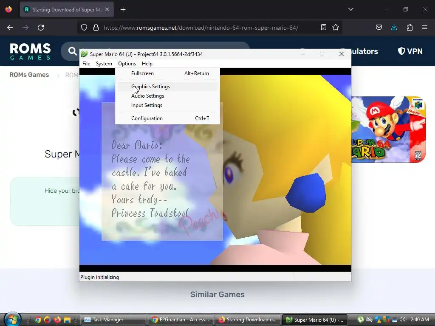Toggle Firefox reader view icon
This screenshot has width=435, height=326.
pyautogui.click(x=323, y=27)
